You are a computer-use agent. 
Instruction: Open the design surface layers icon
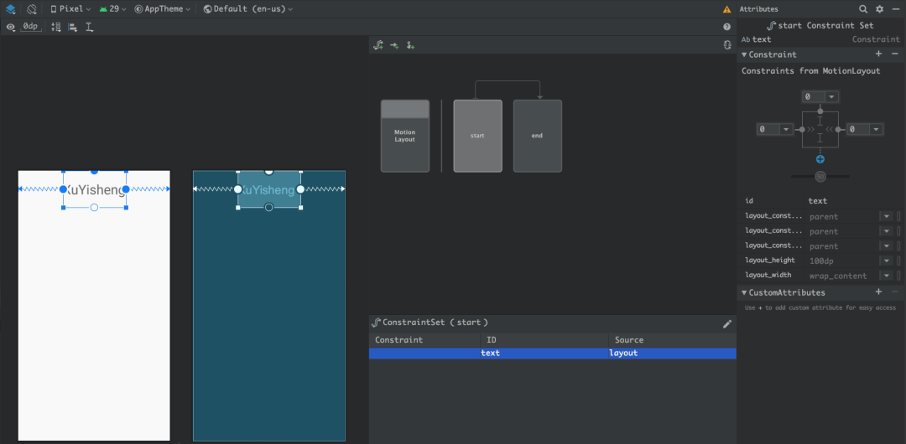[x=11, y=9]
